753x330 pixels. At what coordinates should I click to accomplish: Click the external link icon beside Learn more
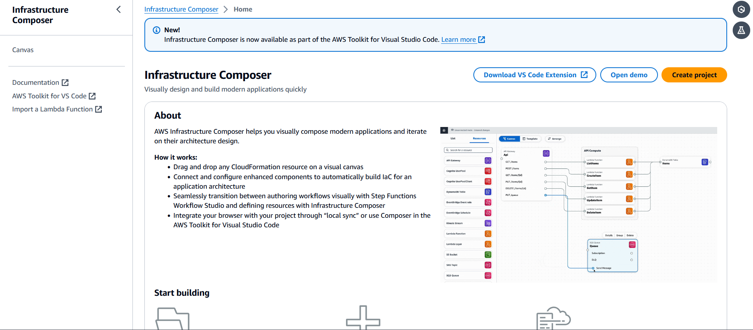(481, 39)
